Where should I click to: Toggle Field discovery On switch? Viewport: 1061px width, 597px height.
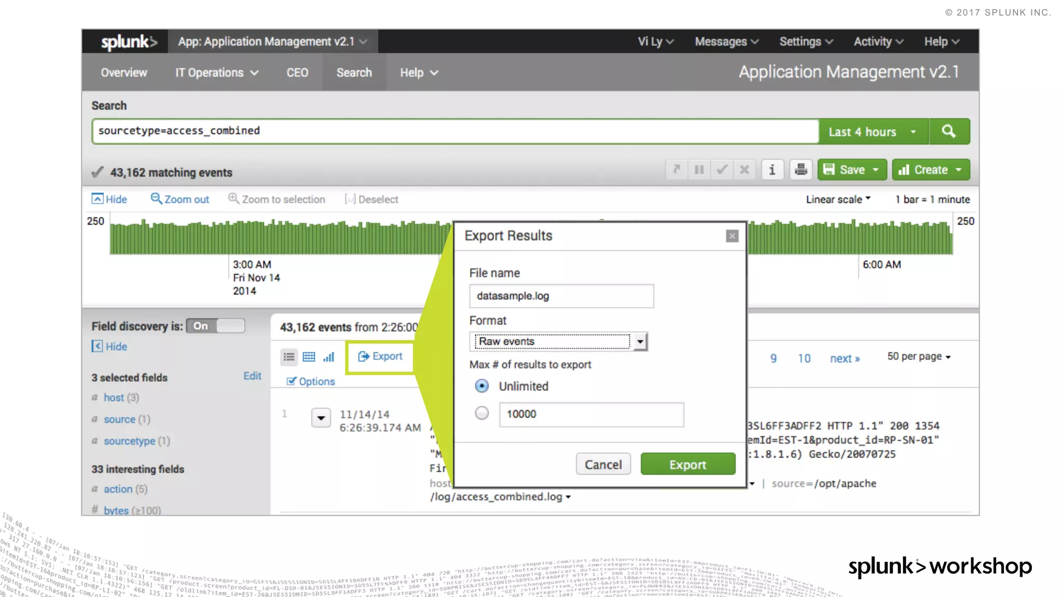click(x=216, y=325)
